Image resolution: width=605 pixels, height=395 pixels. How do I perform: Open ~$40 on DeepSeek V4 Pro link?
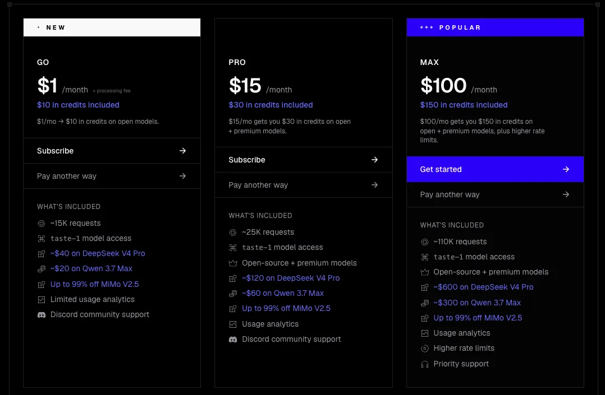(98, 254)
